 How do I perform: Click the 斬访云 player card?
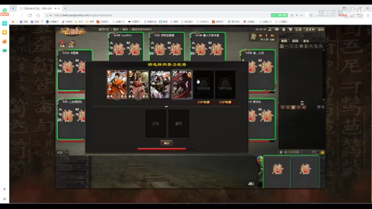262,119
